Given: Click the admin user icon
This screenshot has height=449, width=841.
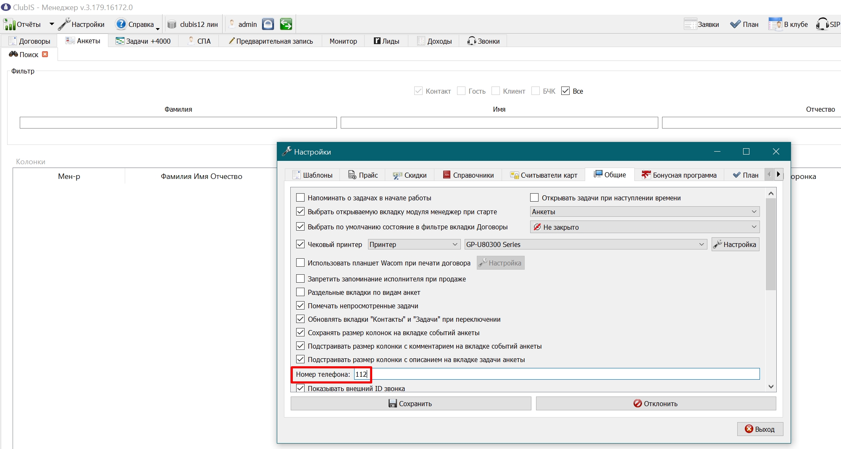Looking at the screenshot, I should click(231, 24).
